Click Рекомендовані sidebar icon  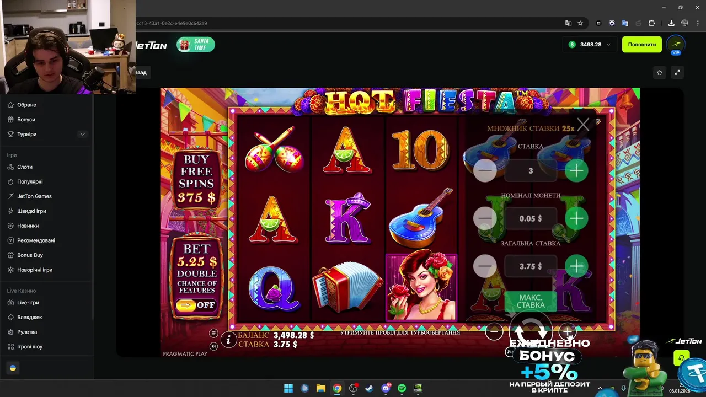pos(11,240)
